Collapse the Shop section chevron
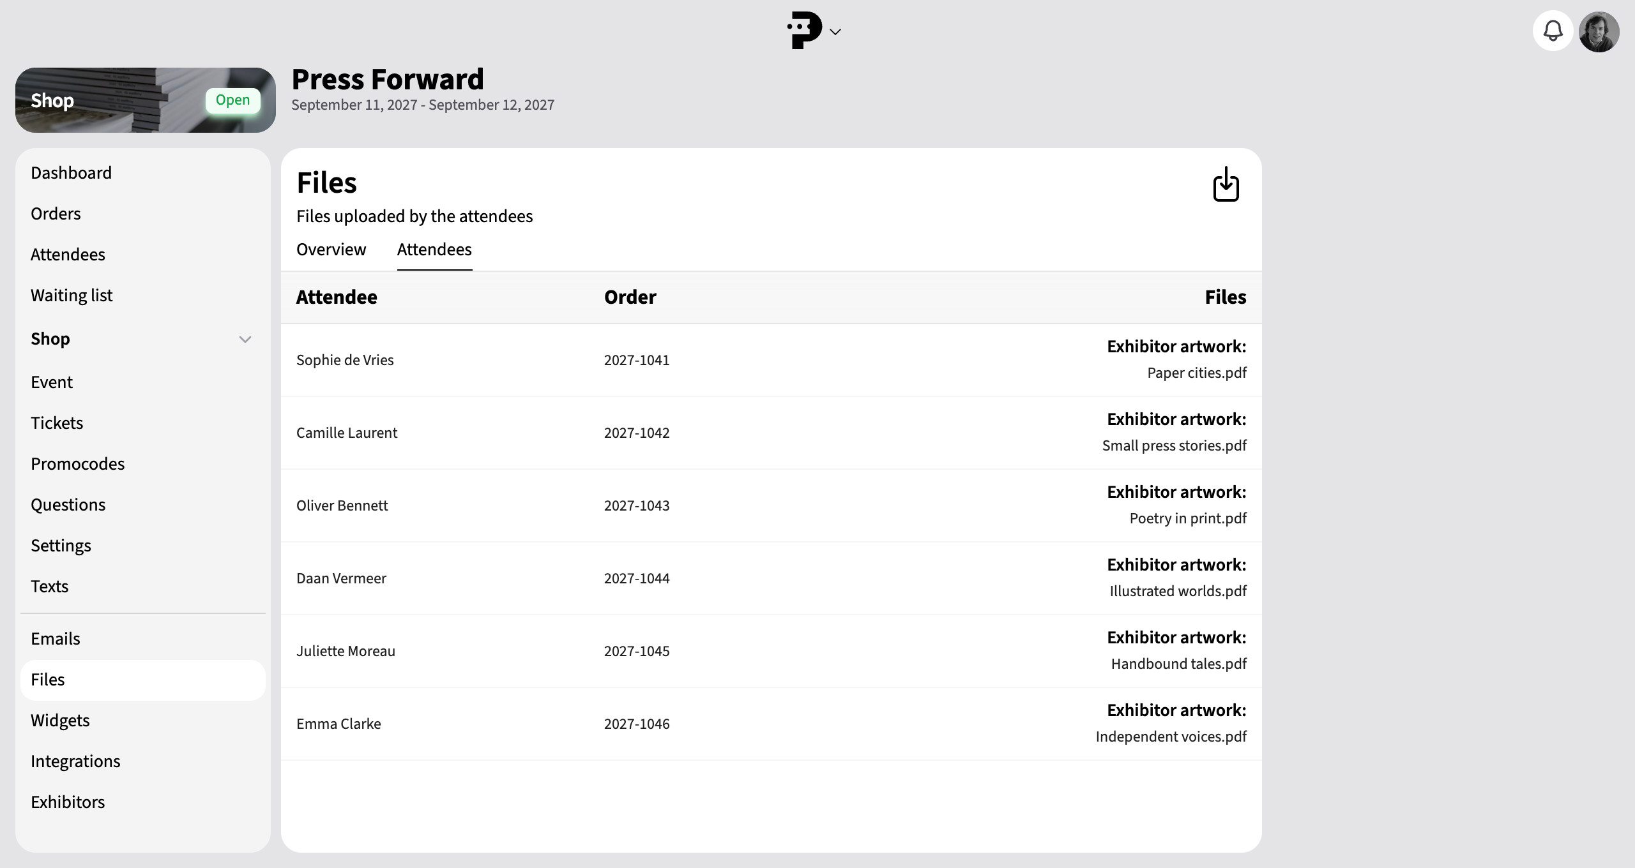 coord(245,339)
